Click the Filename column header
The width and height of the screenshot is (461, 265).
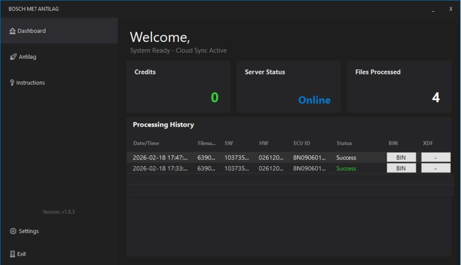207,143
